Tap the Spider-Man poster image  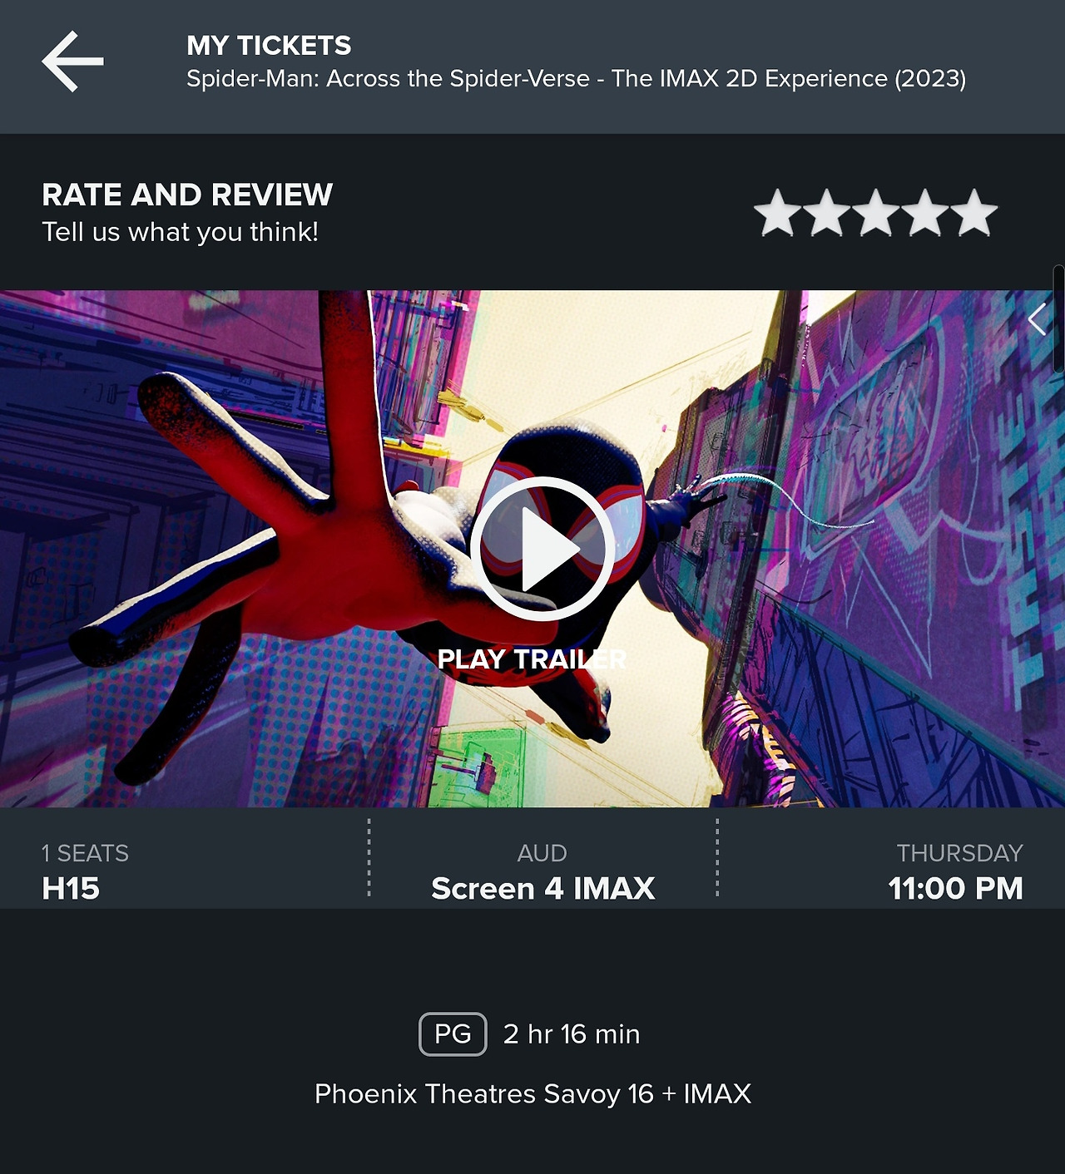pos(532,549)
